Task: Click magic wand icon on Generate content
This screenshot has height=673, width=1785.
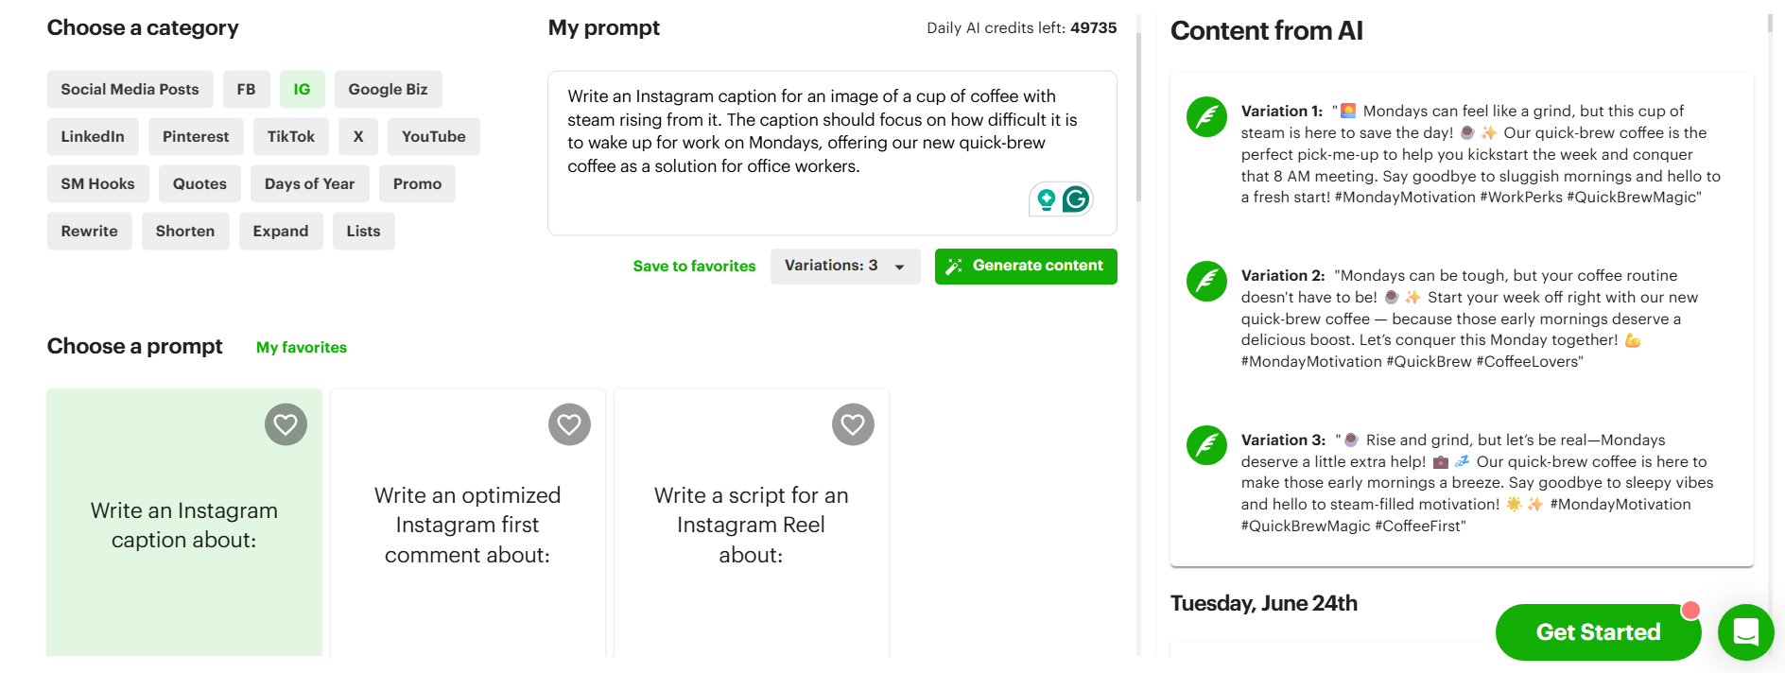Action: 954,267
